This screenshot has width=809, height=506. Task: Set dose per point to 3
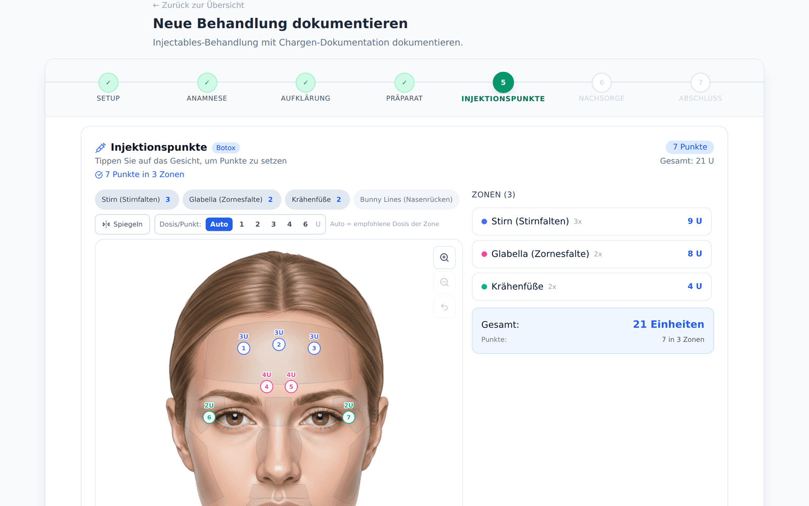click(274, 224)
